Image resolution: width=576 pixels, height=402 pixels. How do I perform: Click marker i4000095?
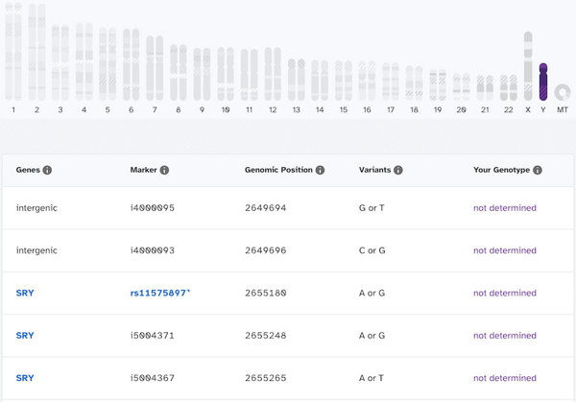tap(153, 208)
